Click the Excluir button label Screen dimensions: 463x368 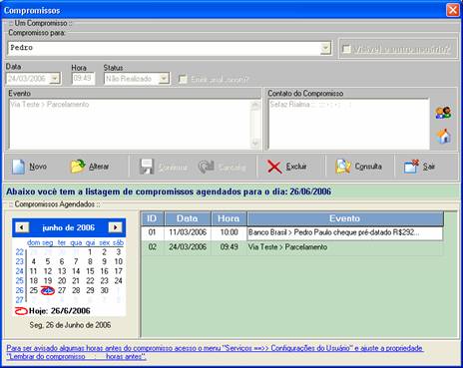click(x=296, y=167)
